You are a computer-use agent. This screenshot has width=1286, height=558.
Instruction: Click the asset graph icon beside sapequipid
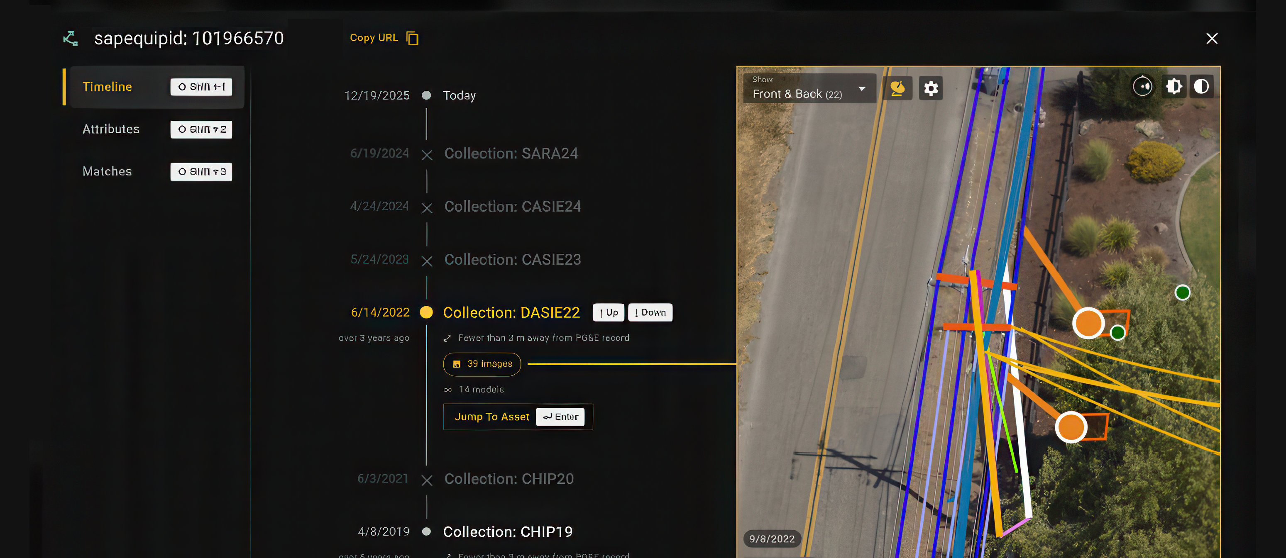click(x=71, y=39)
